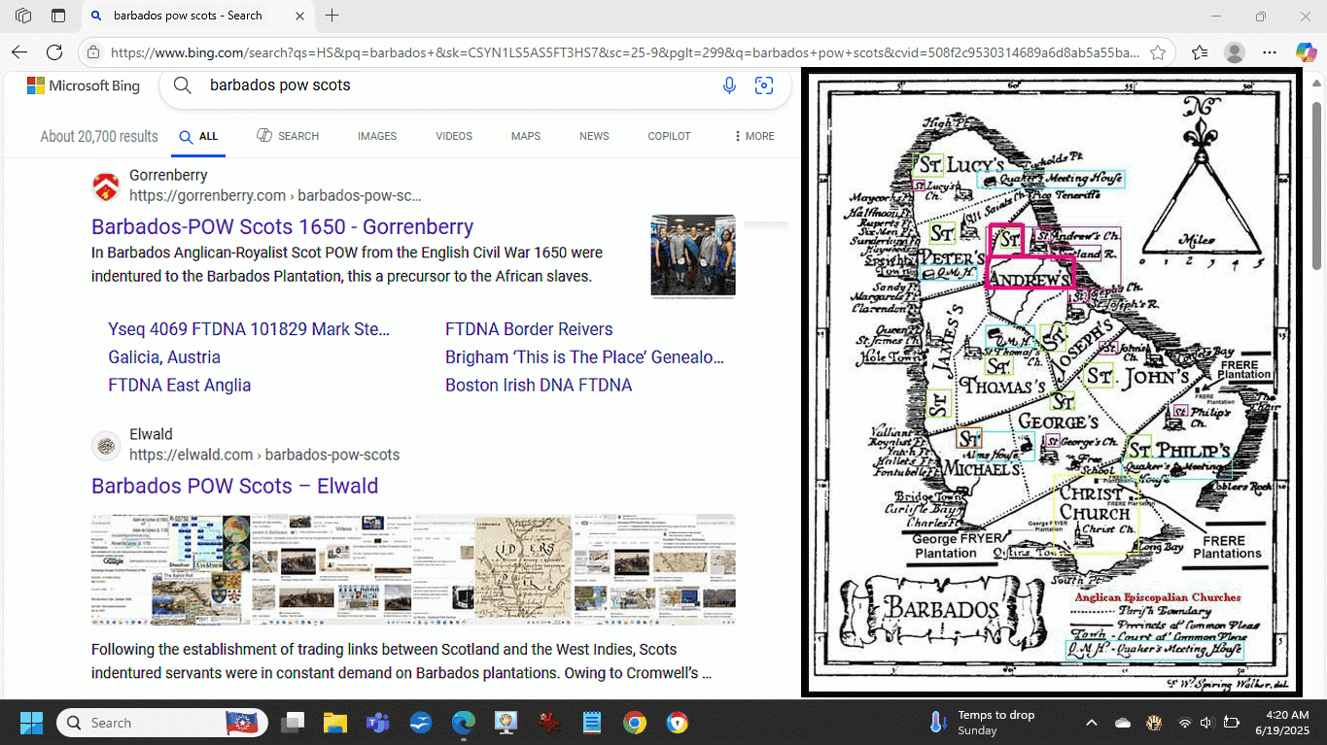Click the Barbados POW Scots – Elwald link

234,486
